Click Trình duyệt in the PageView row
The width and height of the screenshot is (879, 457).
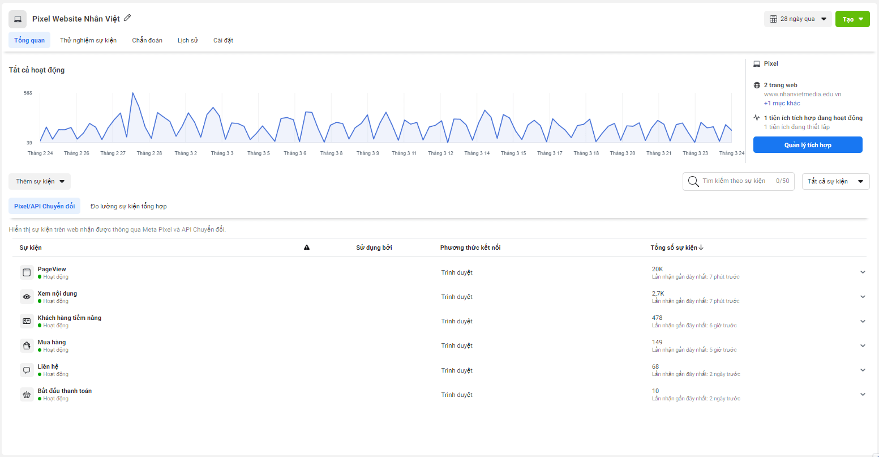tap(457, 272)
